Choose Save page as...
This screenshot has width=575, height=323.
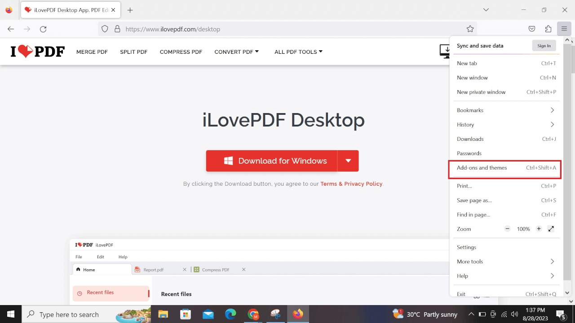click(x=506, y=200)
